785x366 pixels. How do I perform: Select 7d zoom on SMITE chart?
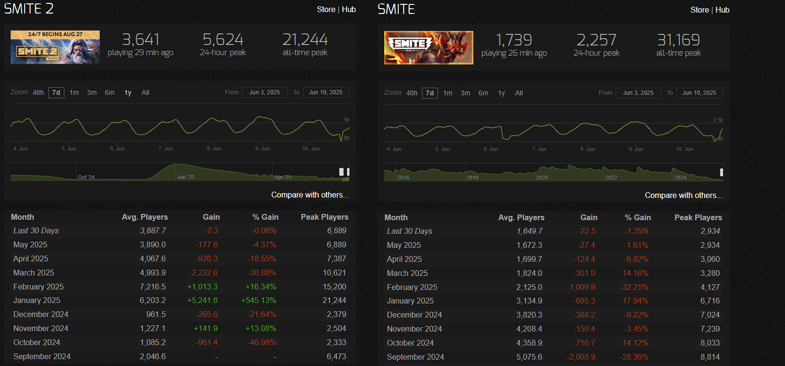[x=430, y=93]
